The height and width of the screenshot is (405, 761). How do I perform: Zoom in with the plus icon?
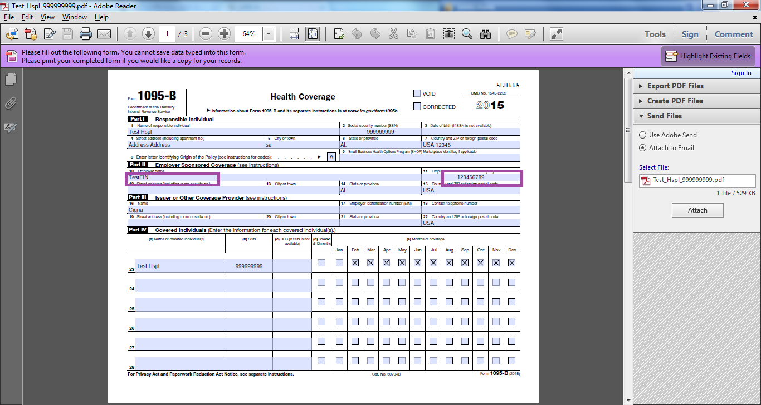(x=224, y=34)
